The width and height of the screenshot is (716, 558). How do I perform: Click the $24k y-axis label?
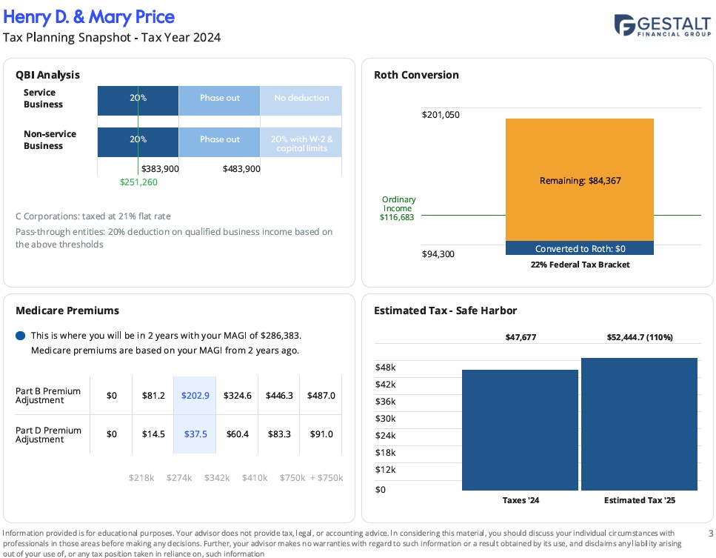point(386,436)
